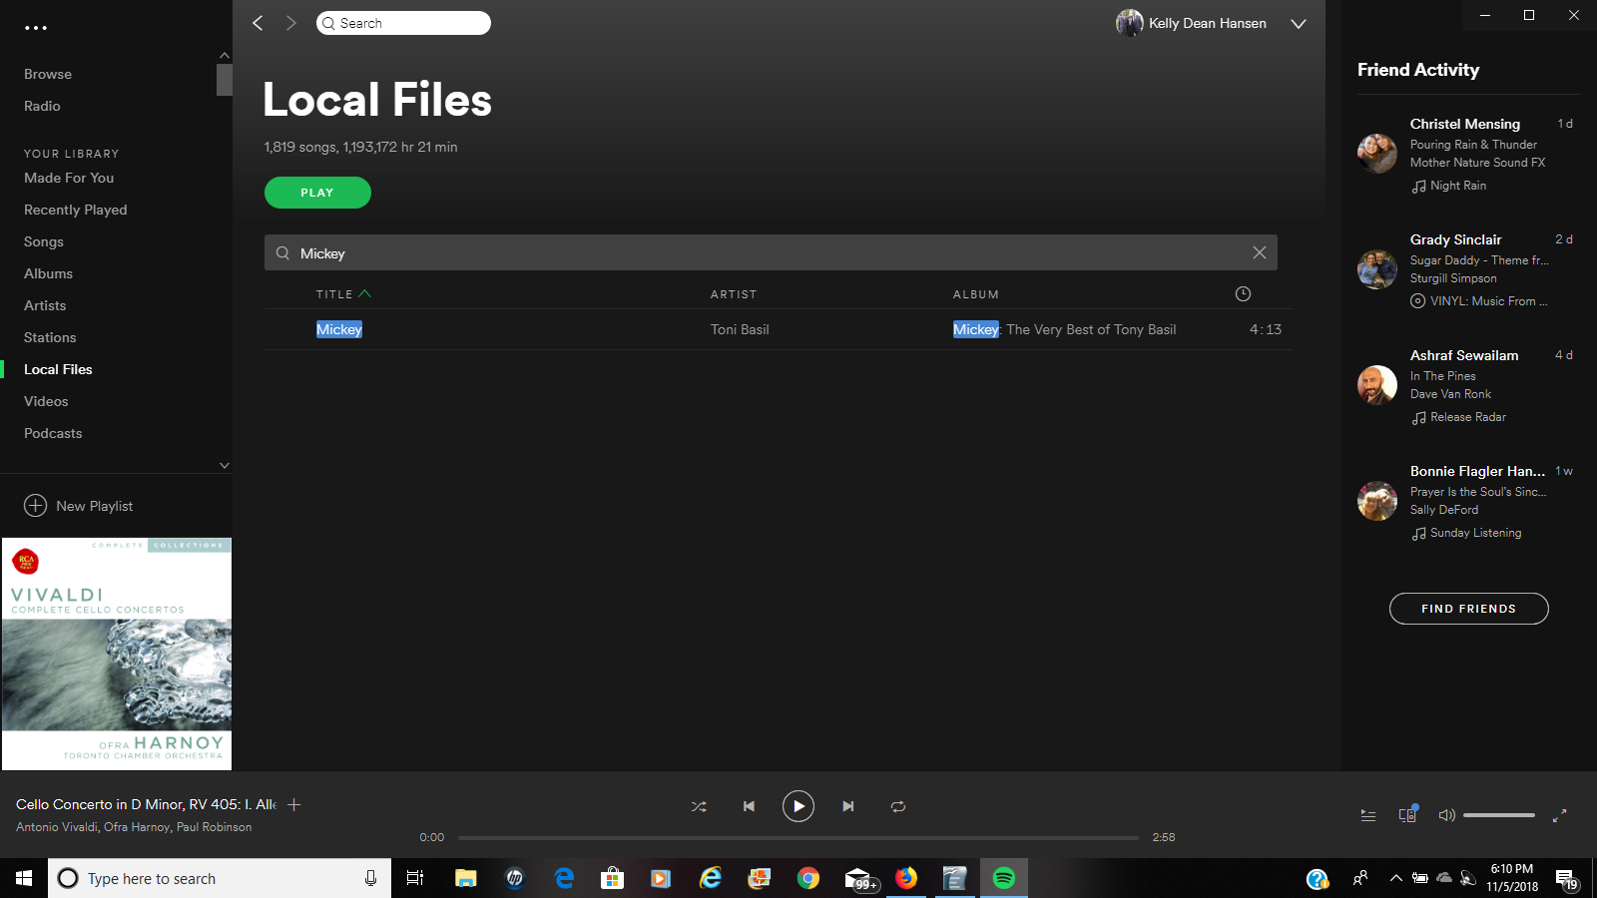Skip to next track
Viewport: 1597px width, 898px height.
(x=847, y=806)
